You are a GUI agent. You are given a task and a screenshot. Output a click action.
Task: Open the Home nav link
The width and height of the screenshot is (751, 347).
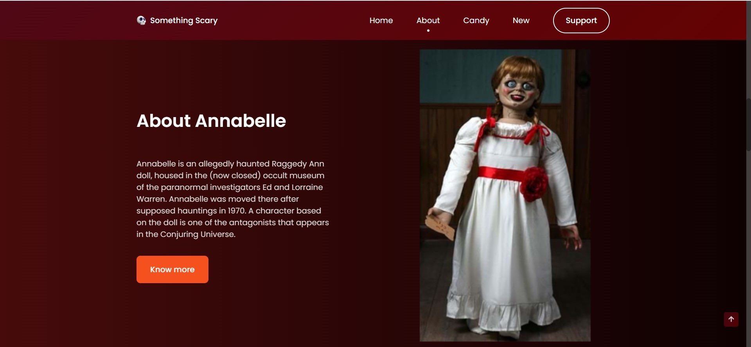click(381, 20)
